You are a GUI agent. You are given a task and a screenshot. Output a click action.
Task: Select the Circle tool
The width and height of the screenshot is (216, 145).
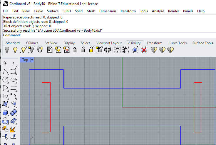point(5,79)
